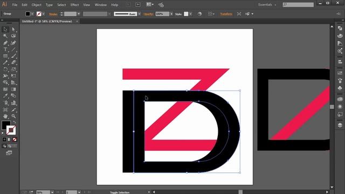
Task: Select the Symbol Sprayer tool
Action: (x=5, y=103)
